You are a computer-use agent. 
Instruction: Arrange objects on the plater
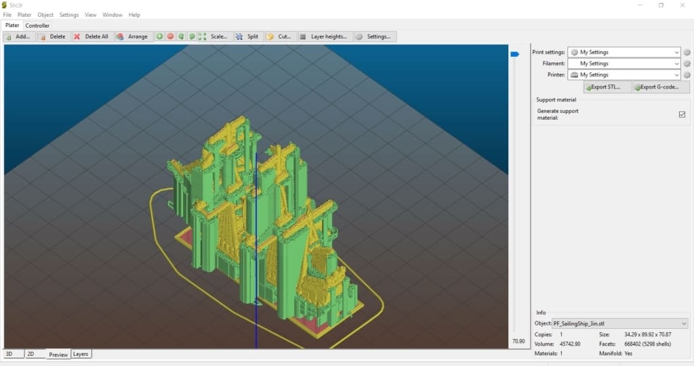pyautogui.click(x=133, y=37)
